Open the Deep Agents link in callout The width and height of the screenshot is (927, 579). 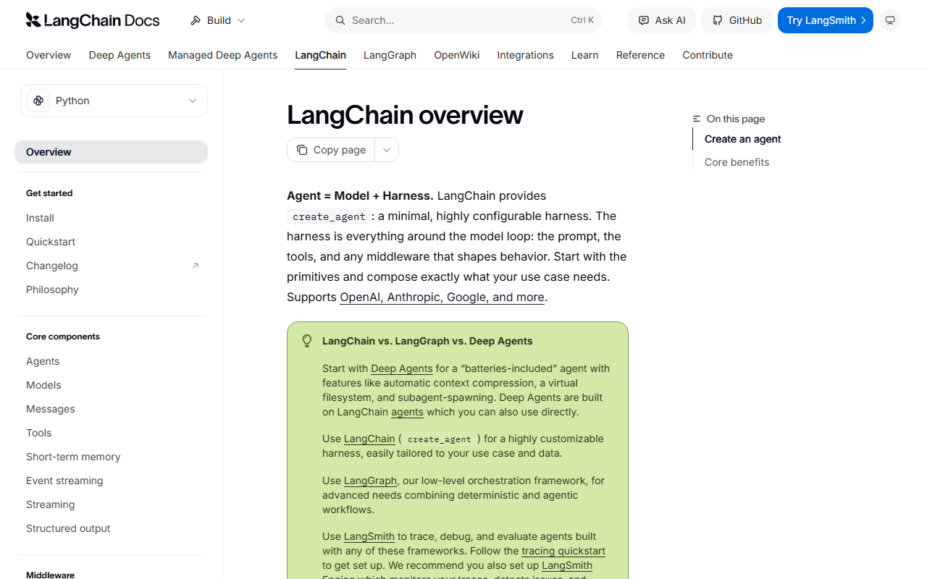402,368
